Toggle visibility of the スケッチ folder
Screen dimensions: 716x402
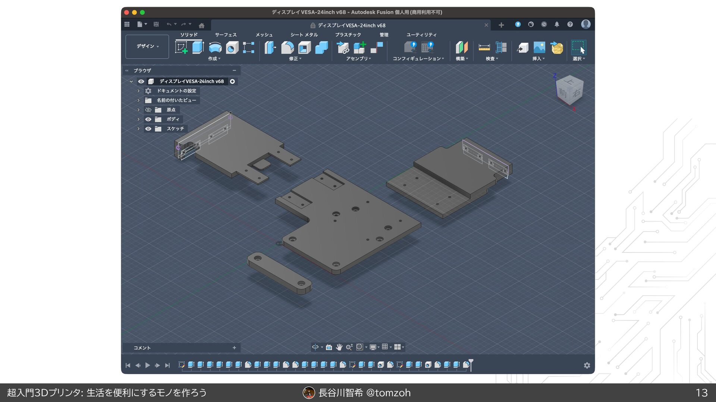pyautogui.click(x=148, y=129)
